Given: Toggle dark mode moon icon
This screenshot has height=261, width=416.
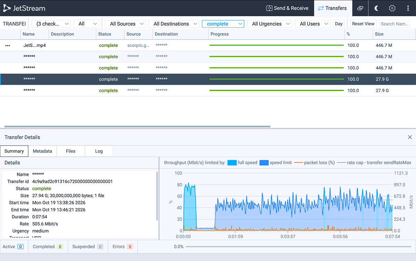Looking at the screenshot, I should (x=377, y=8).
